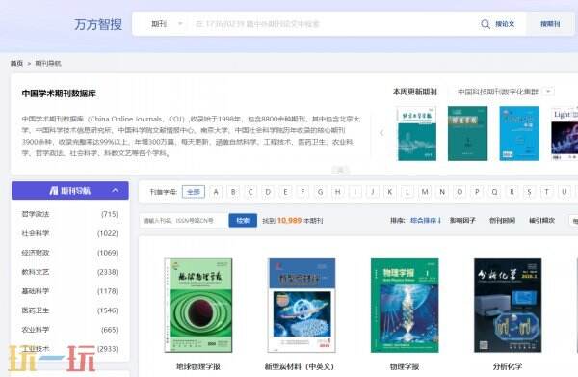The width and height of the screenshot is (578, 377).
Task: Click the 搜期刊 button
Action: click(550, 24)
